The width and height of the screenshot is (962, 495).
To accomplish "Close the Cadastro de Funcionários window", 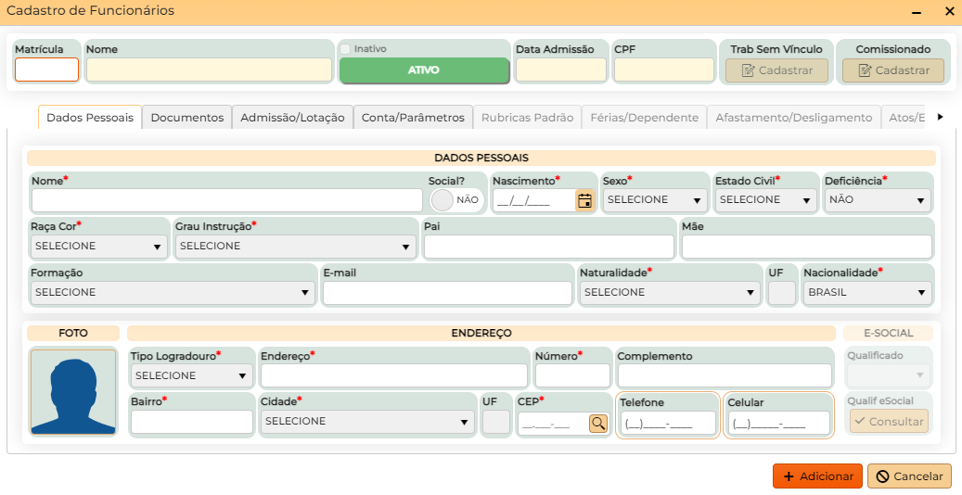I will coord(949,12).
